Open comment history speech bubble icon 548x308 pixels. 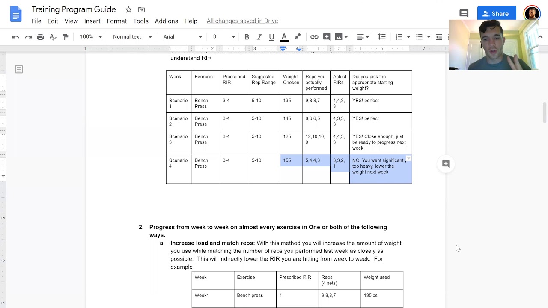click(464, 14)
